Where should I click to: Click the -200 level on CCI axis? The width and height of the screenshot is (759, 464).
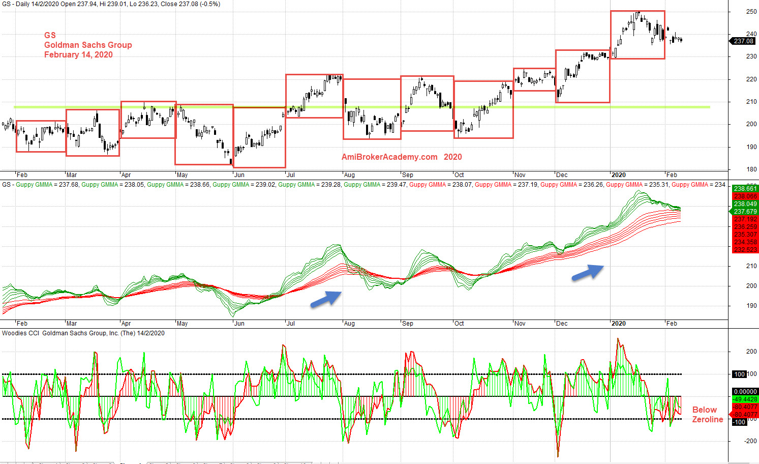click(750, 441)
